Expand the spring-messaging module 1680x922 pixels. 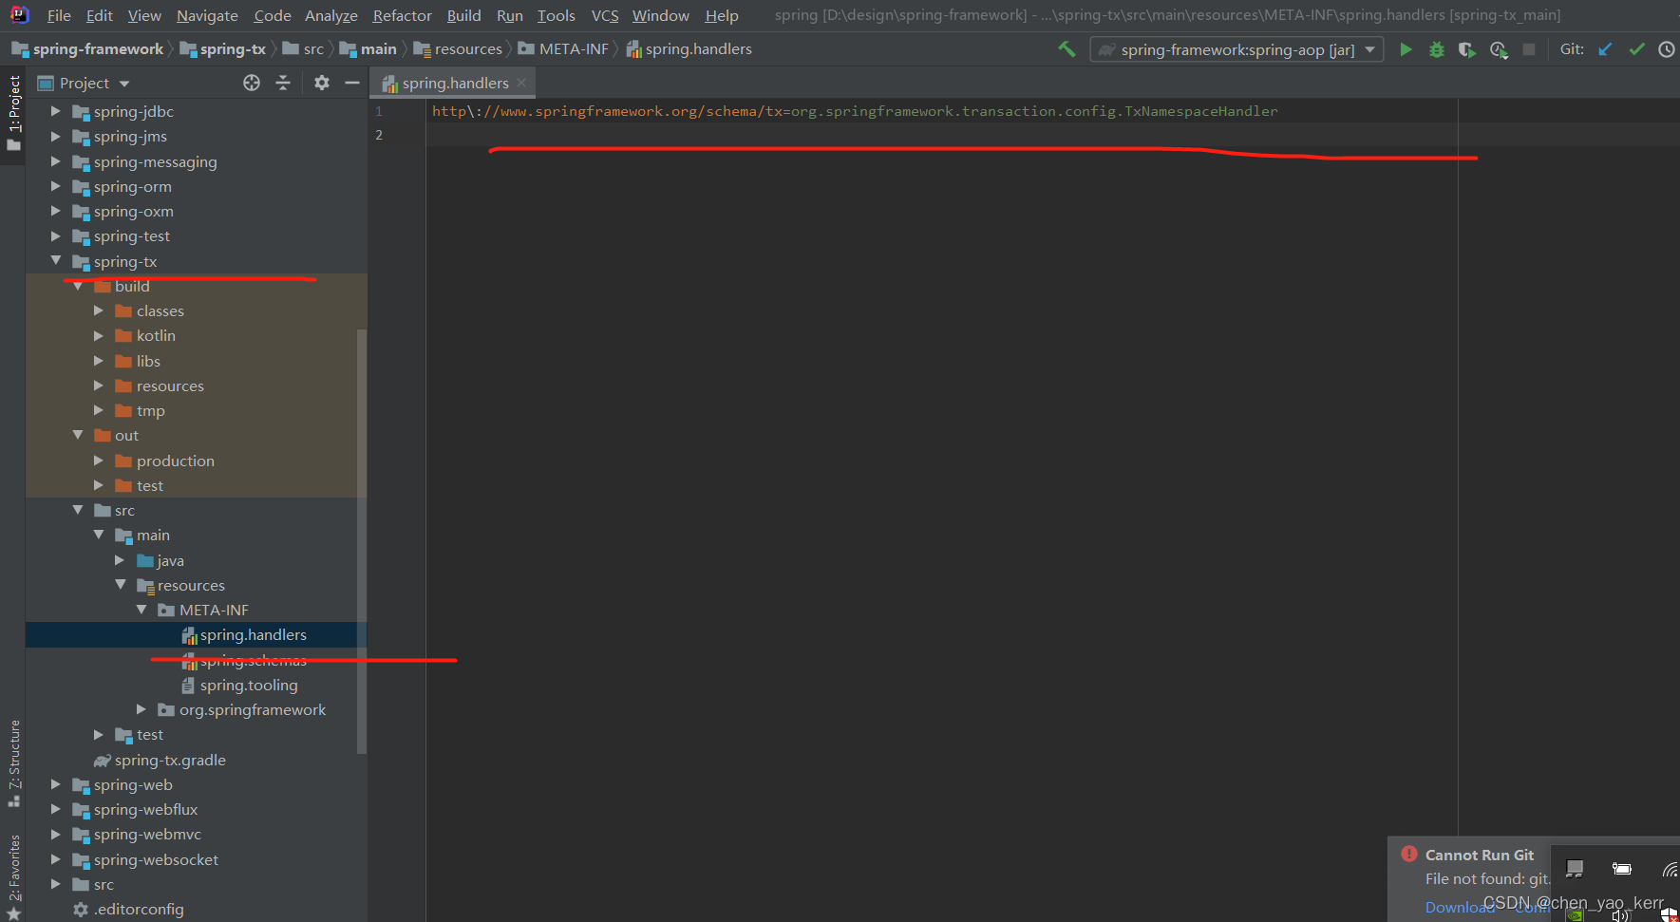[x=55, y=161]
